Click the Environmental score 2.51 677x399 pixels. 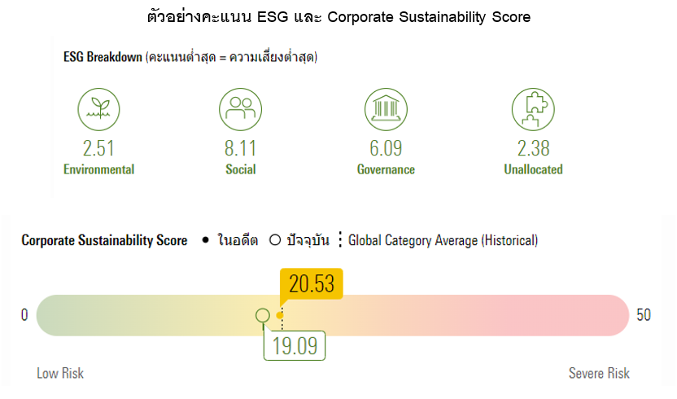[98, 148]
